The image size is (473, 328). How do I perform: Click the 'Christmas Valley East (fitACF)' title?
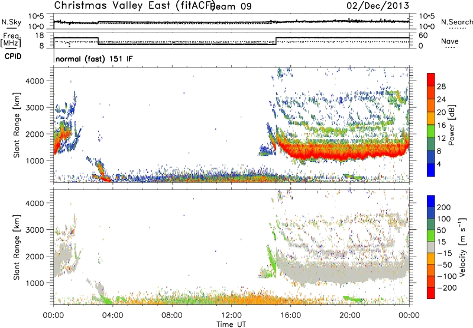(x=135, y=5)
